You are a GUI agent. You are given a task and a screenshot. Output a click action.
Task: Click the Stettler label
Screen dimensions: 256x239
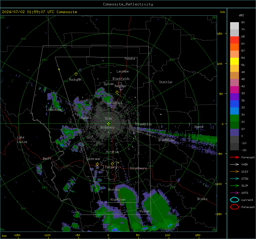(x=166, y=82)
